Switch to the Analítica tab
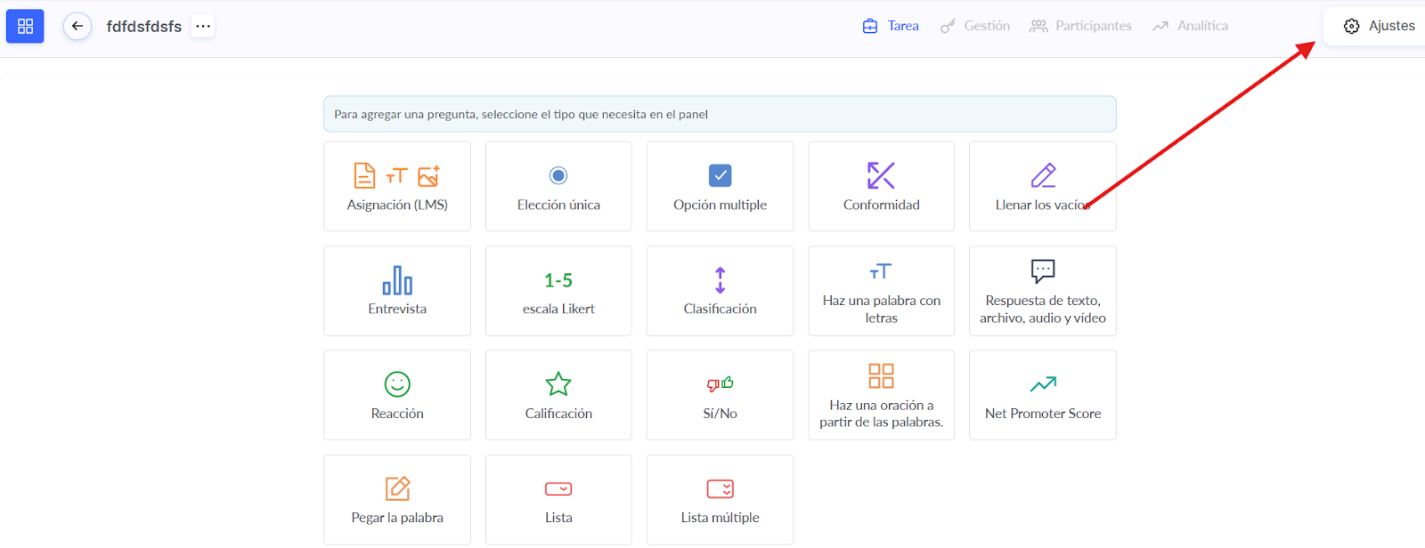 click(x=1190, y=26)
